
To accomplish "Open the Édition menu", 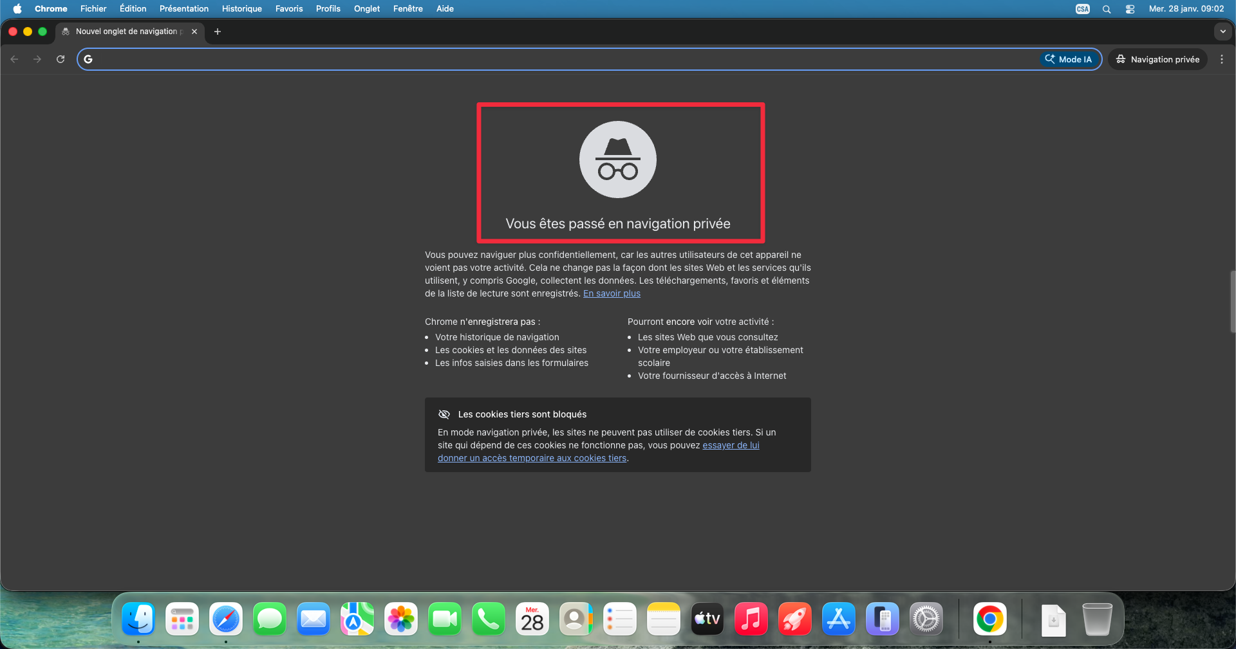I will pos(133,8).
